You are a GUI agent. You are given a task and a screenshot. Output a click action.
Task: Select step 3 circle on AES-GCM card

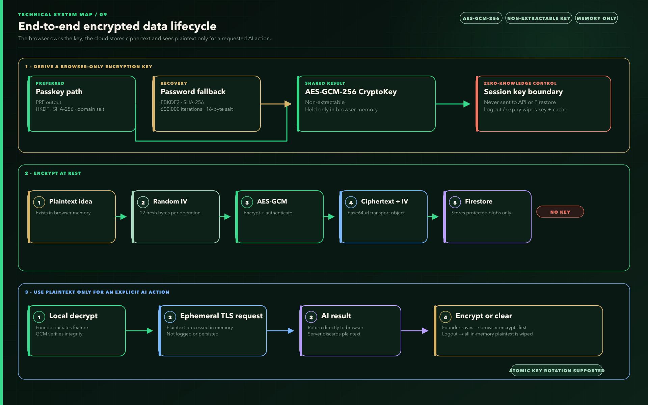(247, 202)
